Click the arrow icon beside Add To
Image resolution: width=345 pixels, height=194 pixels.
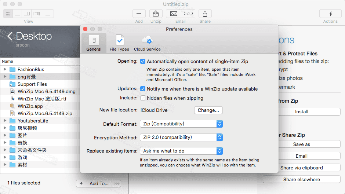(81, 183)
